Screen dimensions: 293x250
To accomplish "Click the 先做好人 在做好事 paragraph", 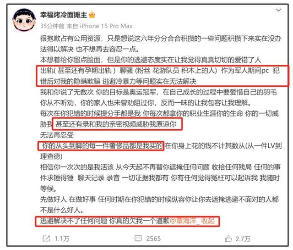I will 159,205.
